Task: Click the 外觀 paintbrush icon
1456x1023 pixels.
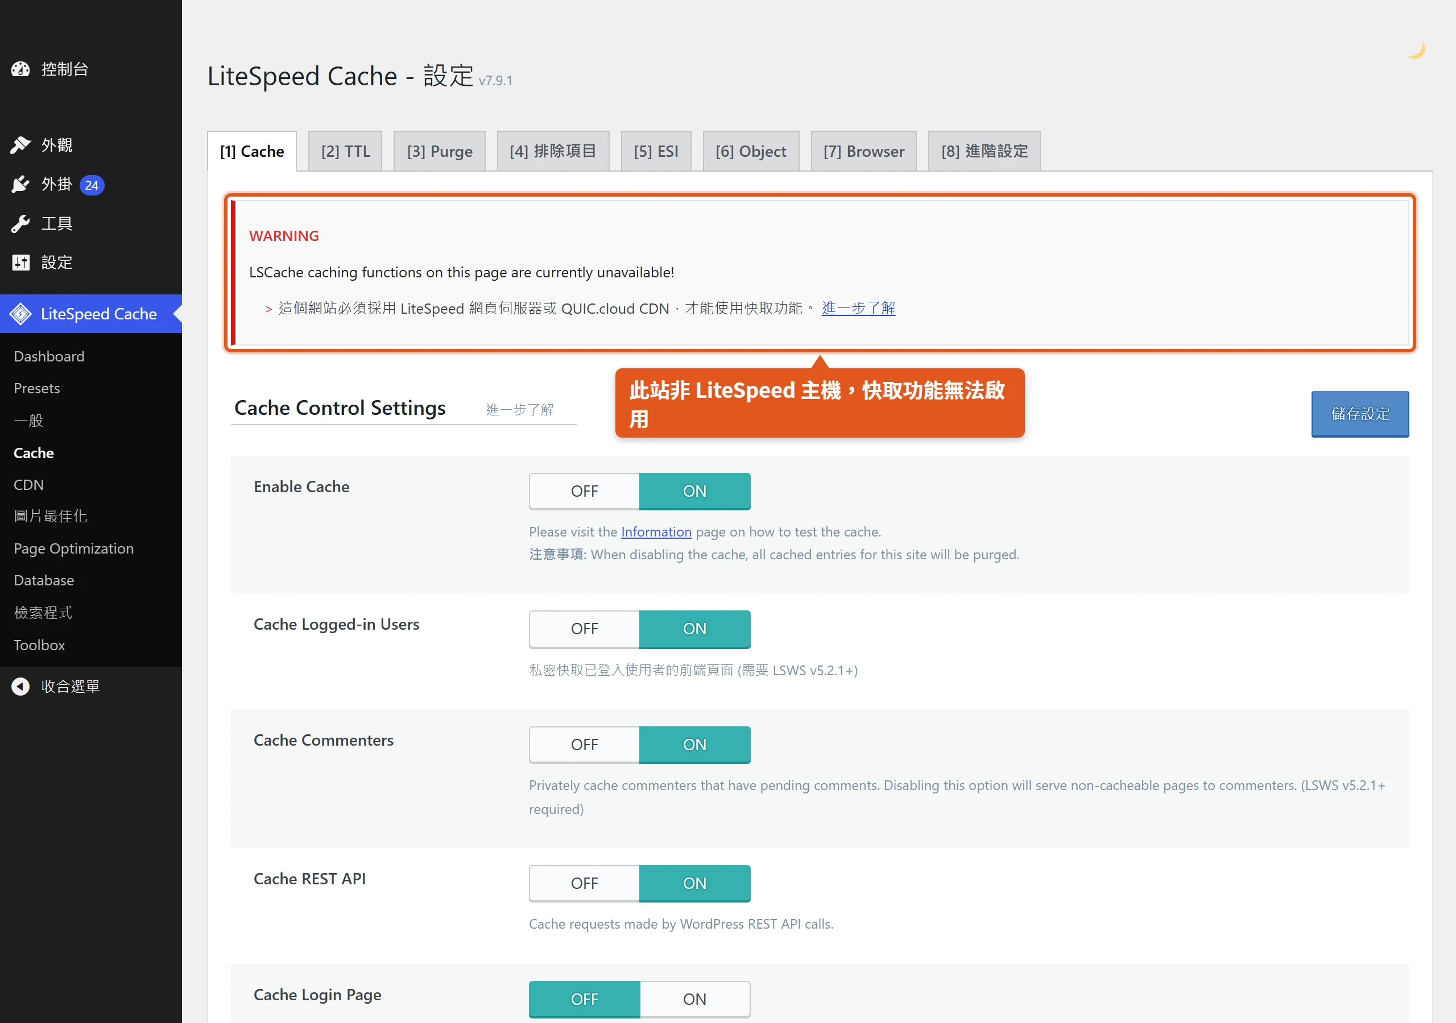Action: (x=20, y=145)
